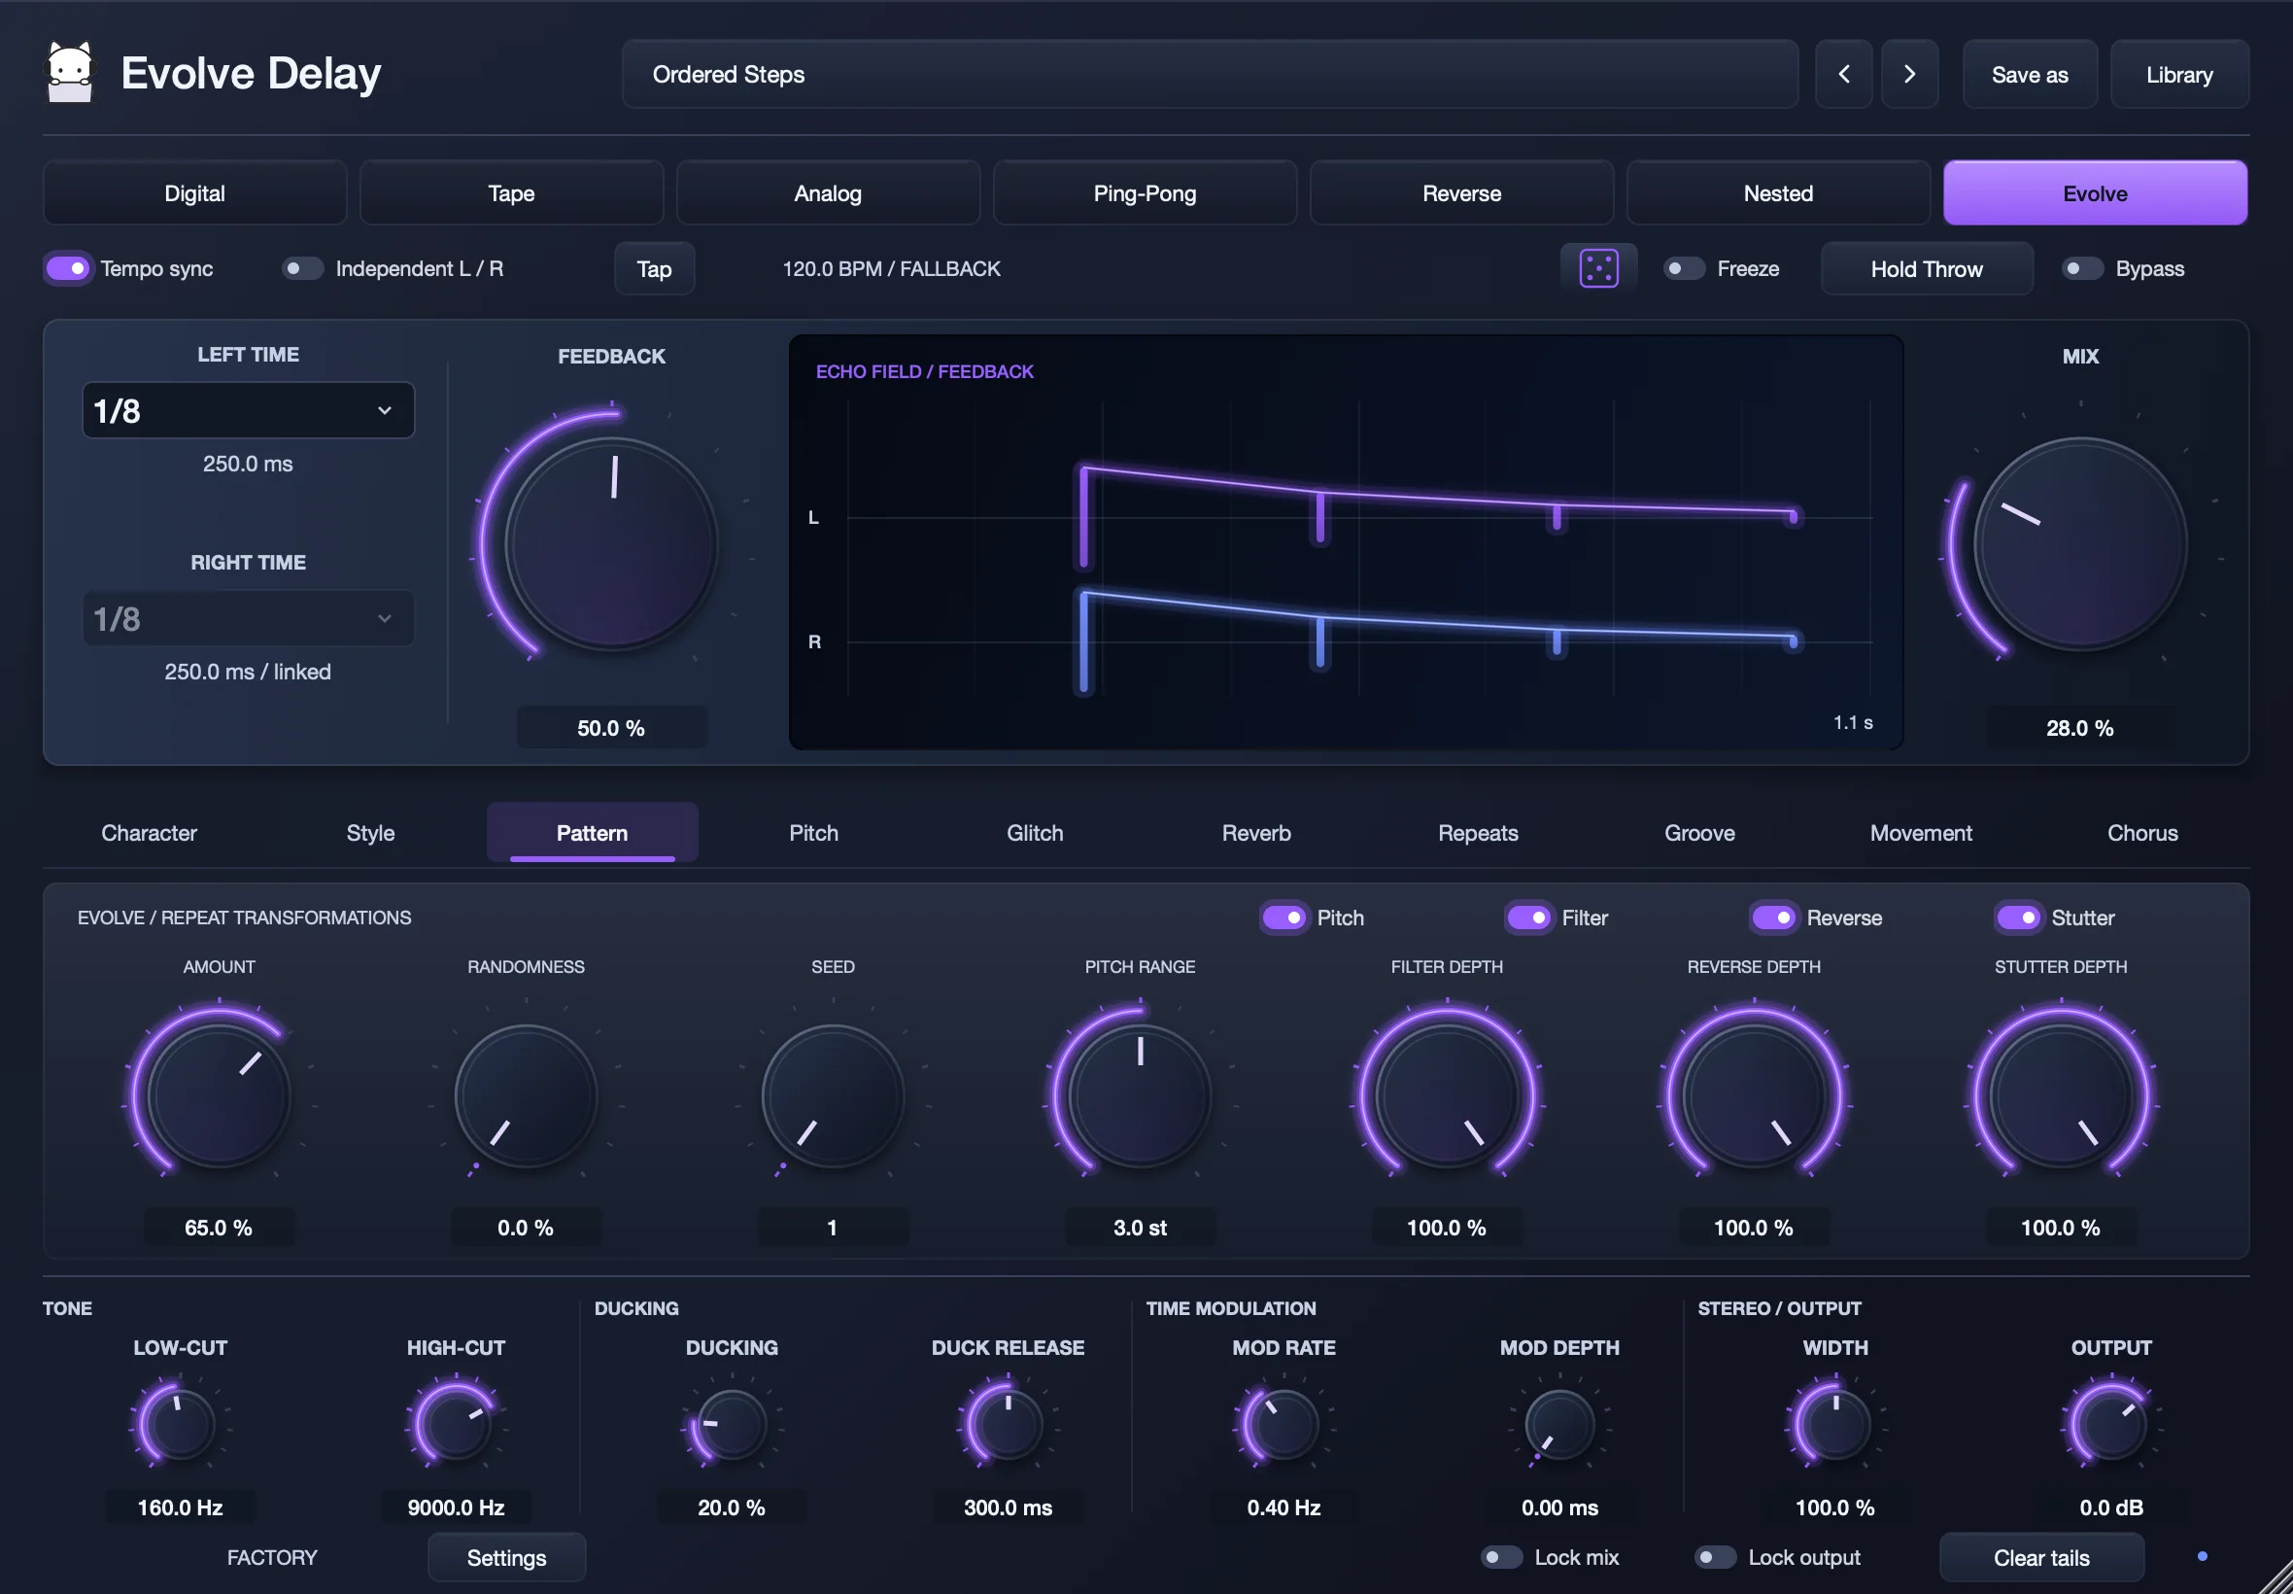Open the Library button
This screenshot has width=2293, height=1594.
pos(2179,74)
